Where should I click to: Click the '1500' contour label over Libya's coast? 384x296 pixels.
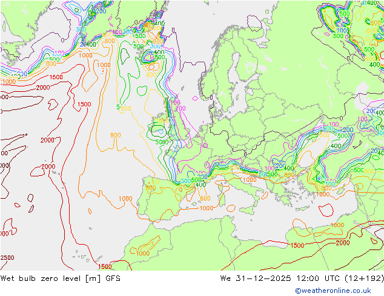point(297,245)
